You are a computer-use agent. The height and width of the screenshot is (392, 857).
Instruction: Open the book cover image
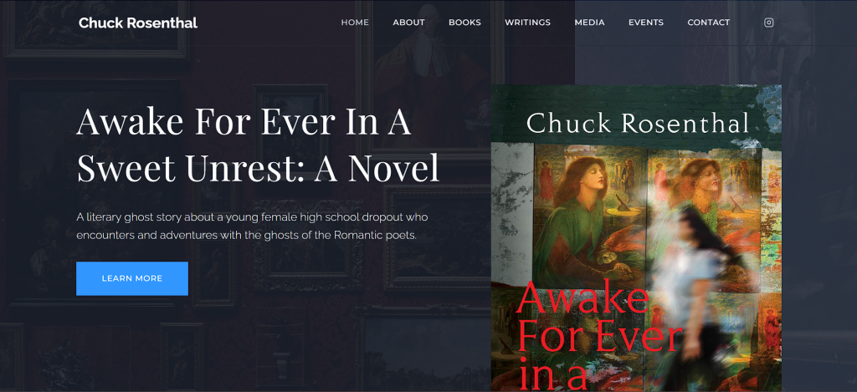[x=636, y=238]
